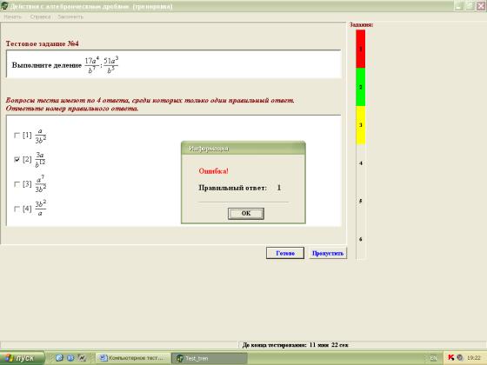Viewport: 487px width, 365px height.
Task: Click Kaspersky tray icon
Action: 451,358
